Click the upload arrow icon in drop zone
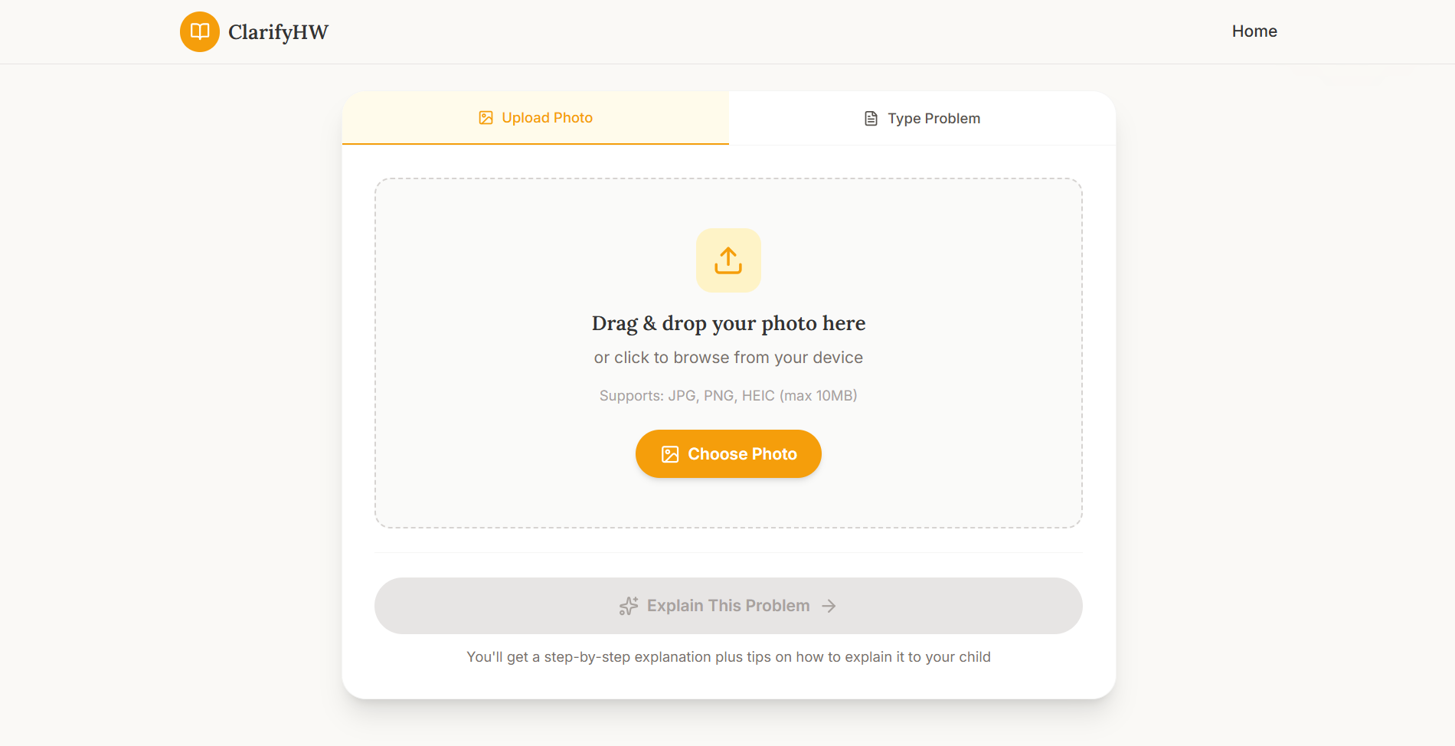 tap(728, 260)
